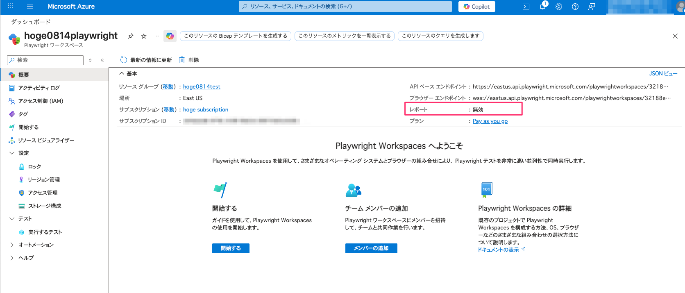Select アクセス制御 (IAM) in sidebar
Screen dimensions: 685x293
[x=41, y=101]
